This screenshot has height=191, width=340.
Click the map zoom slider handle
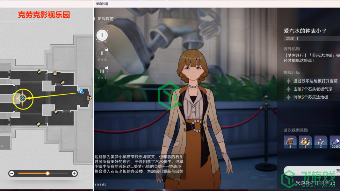(47, 173)
